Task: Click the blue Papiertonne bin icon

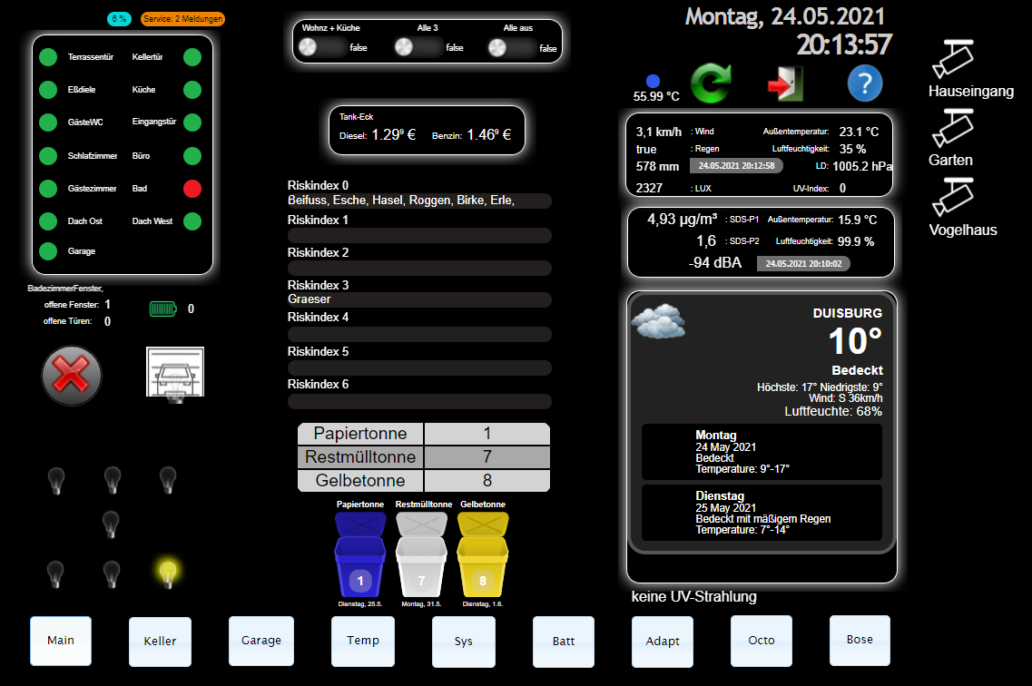Action: point(360,554)
